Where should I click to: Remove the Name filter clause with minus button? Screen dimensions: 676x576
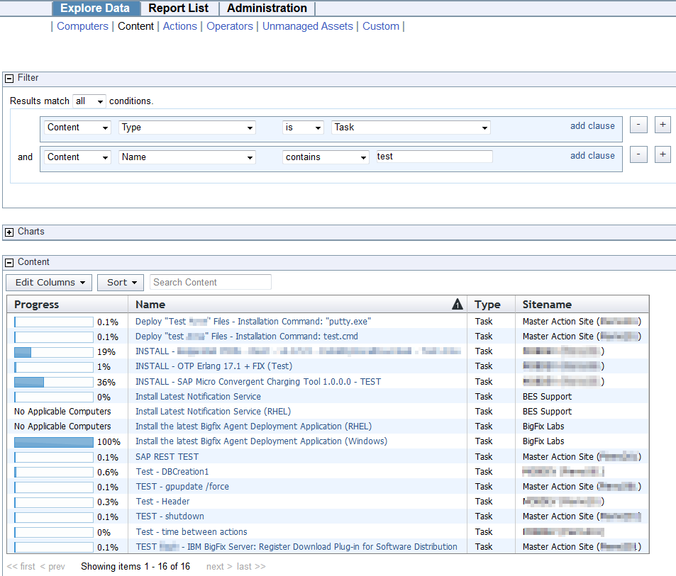point(638,154)
